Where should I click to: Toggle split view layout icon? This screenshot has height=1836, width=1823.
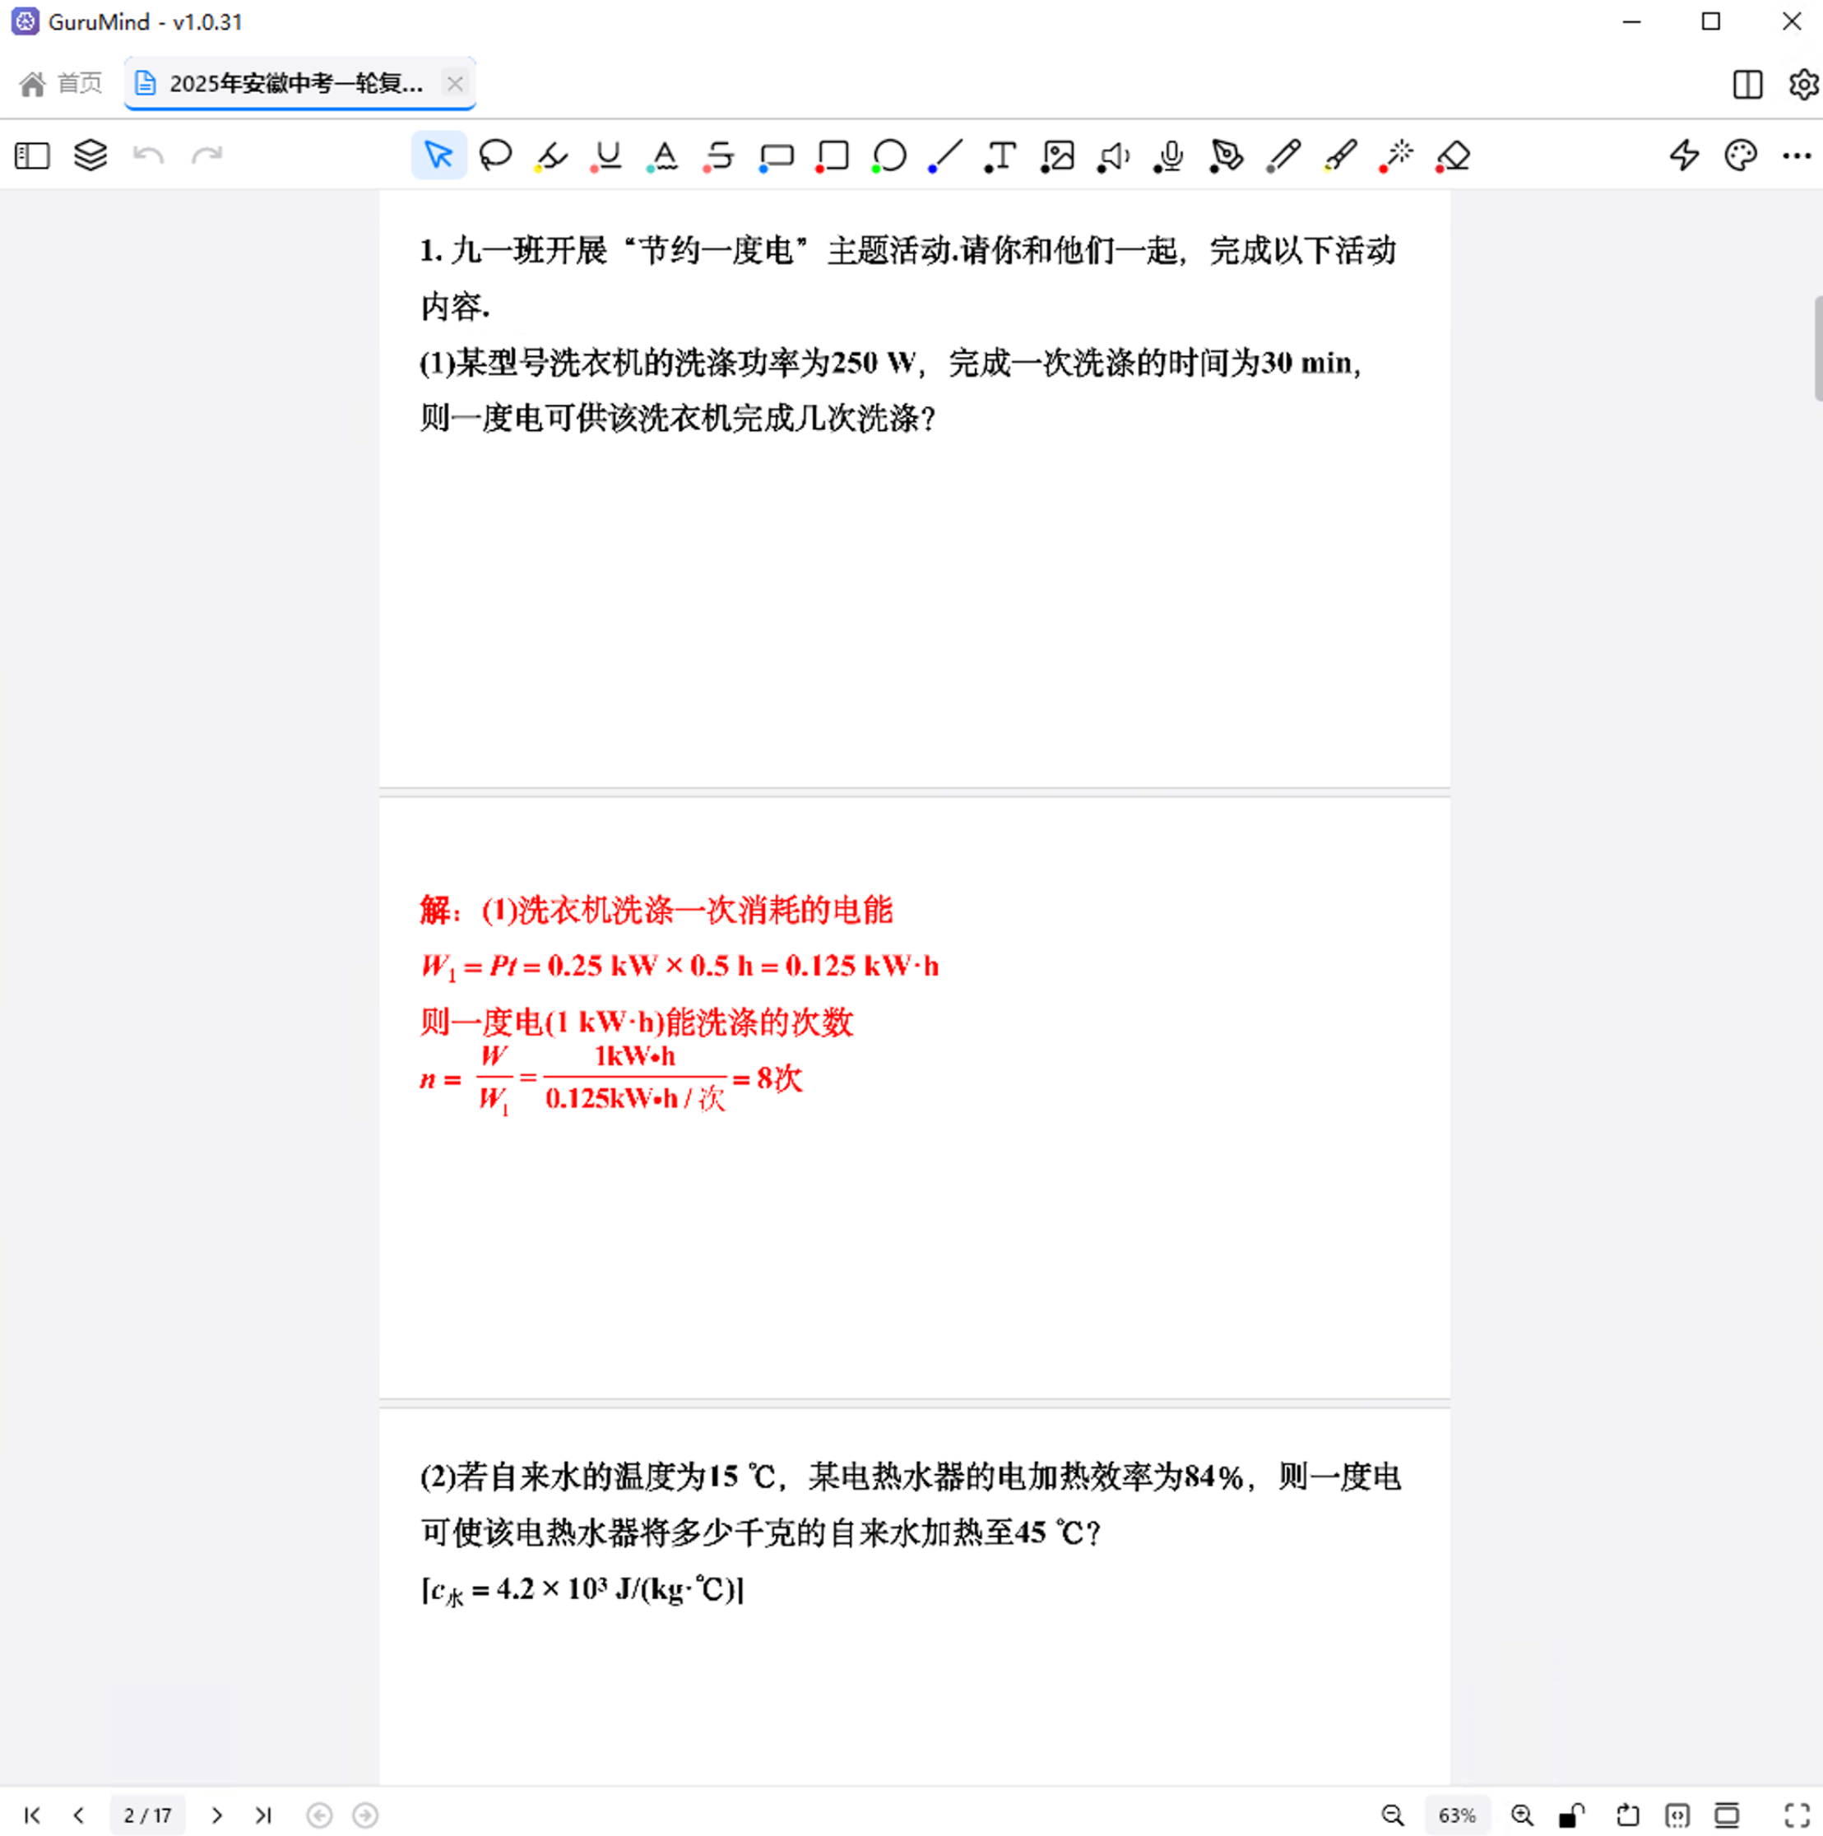click(x=1747, y=85)
